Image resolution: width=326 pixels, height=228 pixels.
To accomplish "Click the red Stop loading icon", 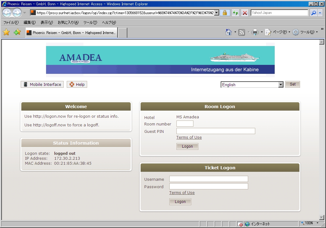I will (x=245, y=13).
